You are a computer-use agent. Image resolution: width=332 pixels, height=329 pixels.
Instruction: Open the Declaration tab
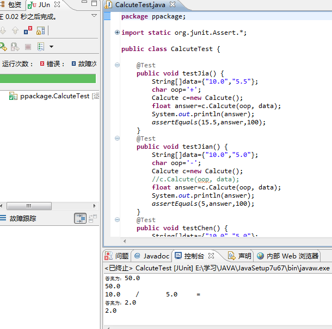click(x=239, y=256)
